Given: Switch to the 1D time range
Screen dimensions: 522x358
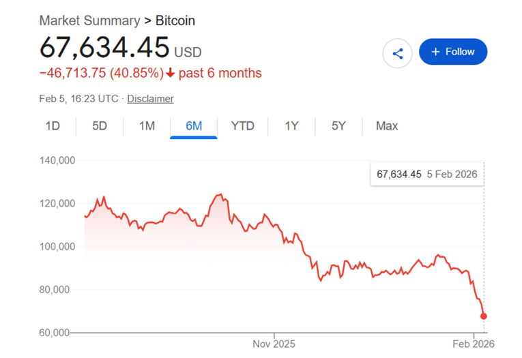Looking at the screenshot, I should coord(53,126).
